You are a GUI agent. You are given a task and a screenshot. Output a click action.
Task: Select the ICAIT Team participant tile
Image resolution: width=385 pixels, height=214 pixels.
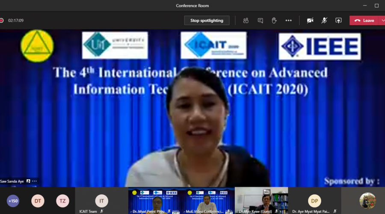(x=101, y=201)
